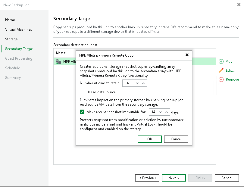244x187 pixels.
Task: Close the HPE Alletra/Primera Remote Copy dialog
Action: [x=187, y=55]
